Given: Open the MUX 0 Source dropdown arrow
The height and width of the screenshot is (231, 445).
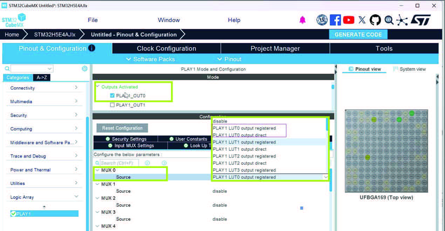Looking at the screenshot, I should [326, 177].
